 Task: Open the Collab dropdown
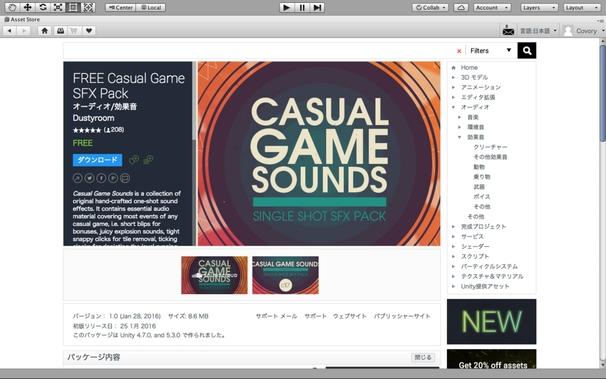click(430, 7)
